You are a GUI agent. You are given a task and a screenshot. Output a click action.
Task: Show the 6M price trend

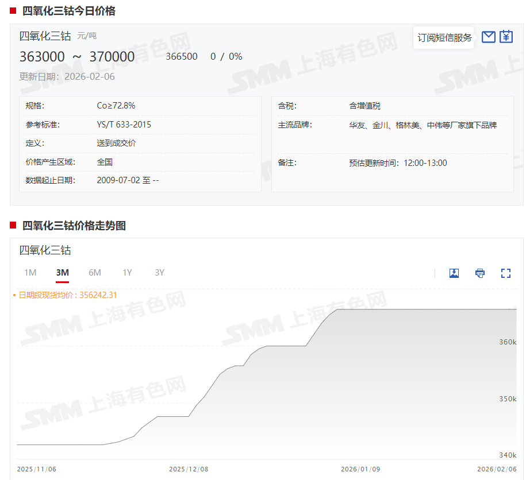click(95, 273)
